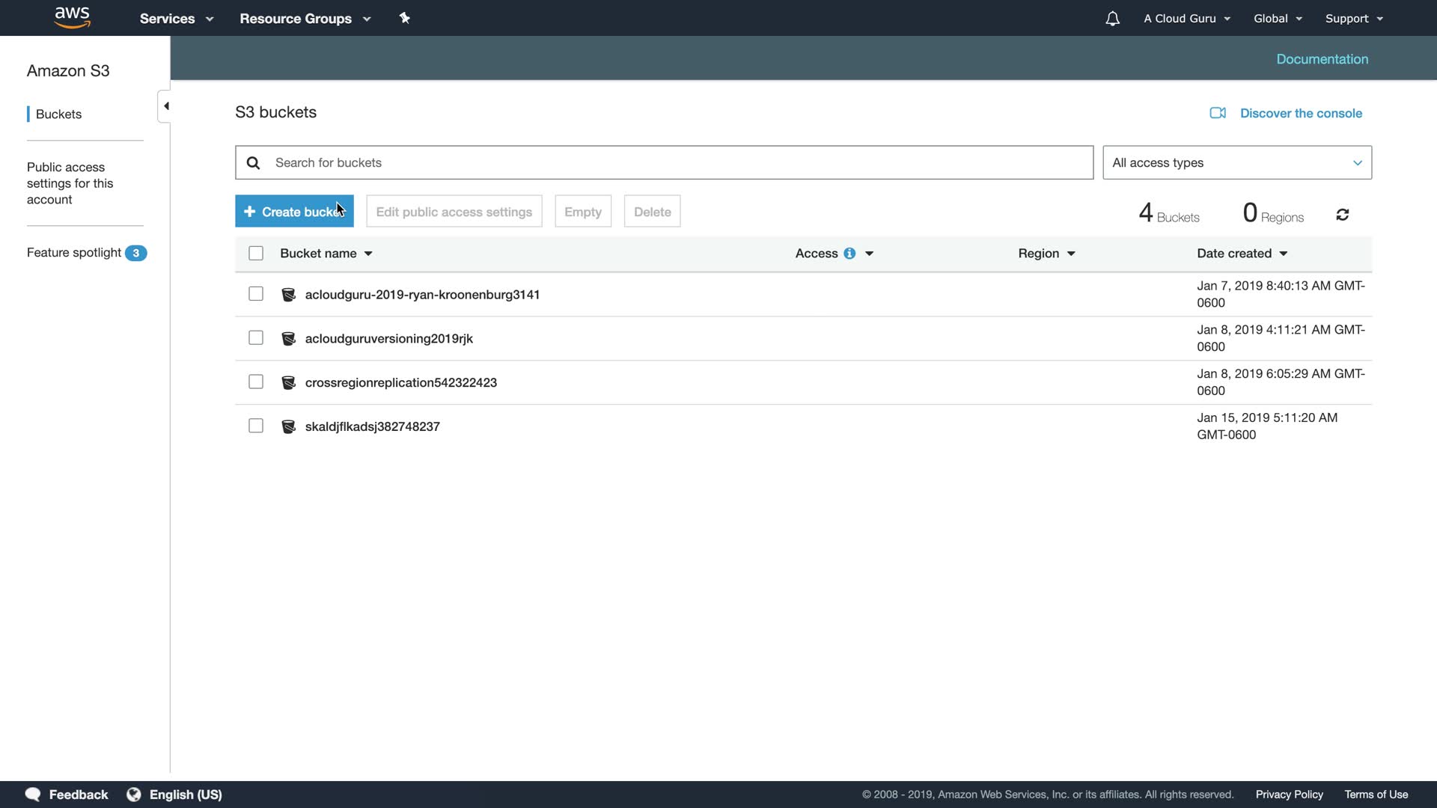The height and width of the screenshot is (808, 1437).
Task: Open the Documentation link
Action: [x=1322, y=59]
